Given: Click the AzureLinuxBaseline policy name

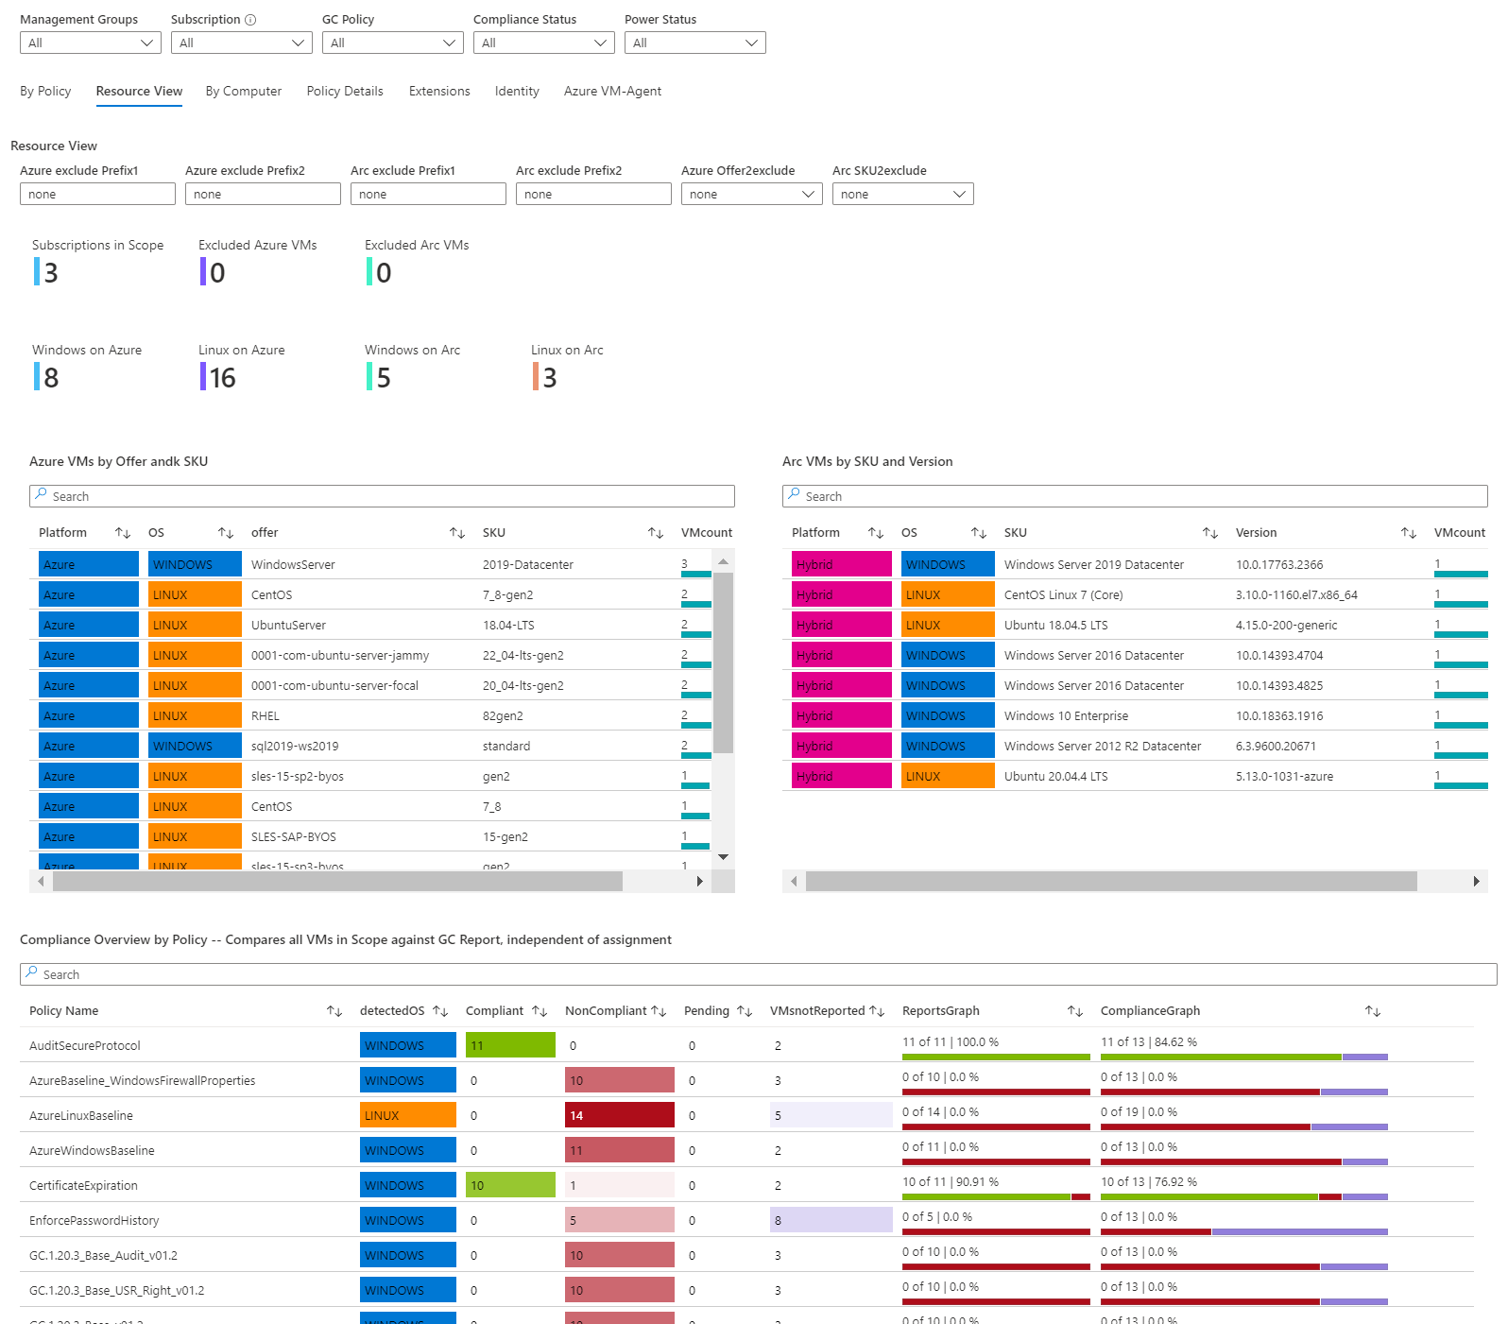Looking at the screenshot, I should pos(81,1116).
